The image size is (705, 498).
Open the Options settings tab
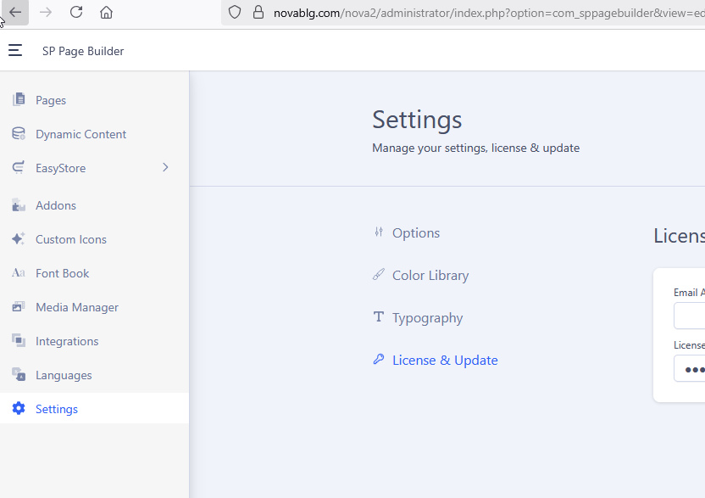click(x=415, y=233)
